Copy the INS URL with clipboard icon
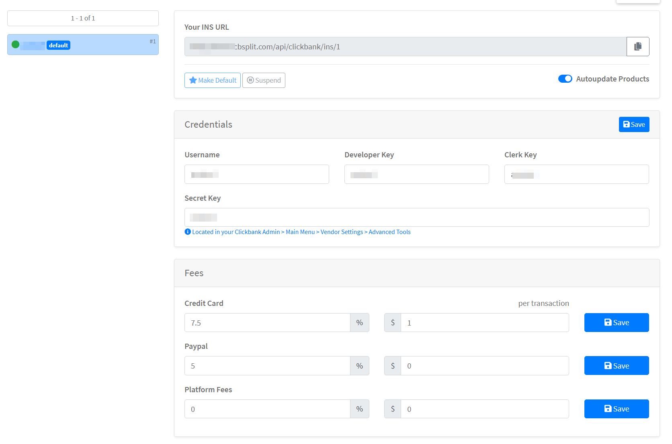This screenshot has width=672, height=444. 637,47
